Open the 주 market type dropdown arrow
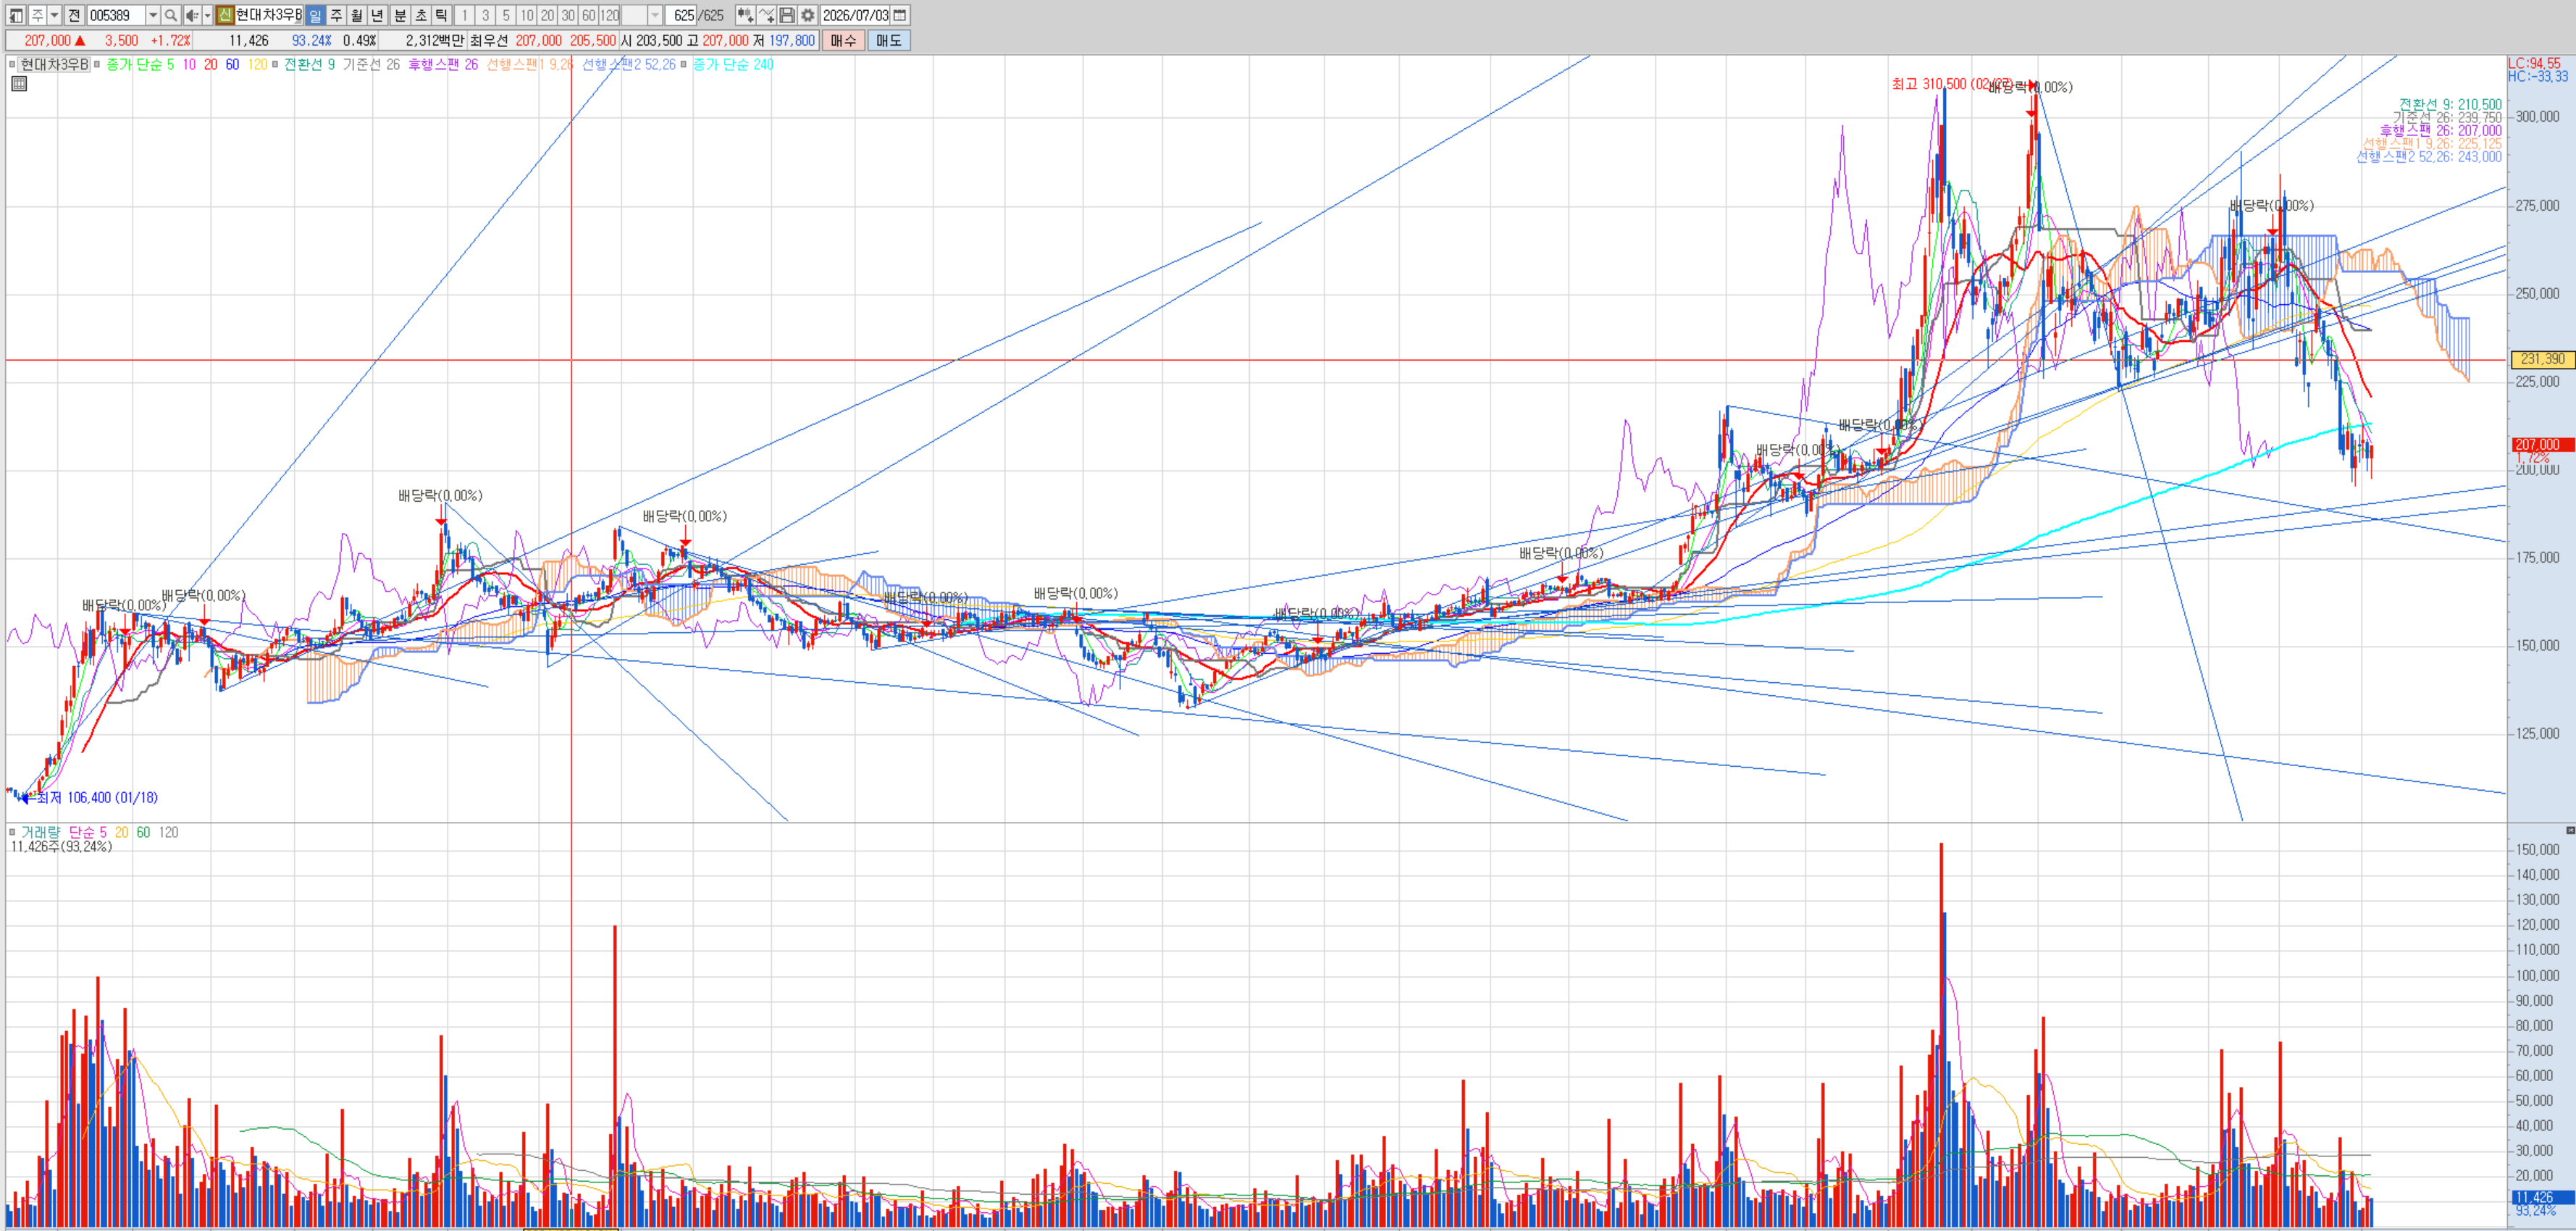 tap(55, 15)
